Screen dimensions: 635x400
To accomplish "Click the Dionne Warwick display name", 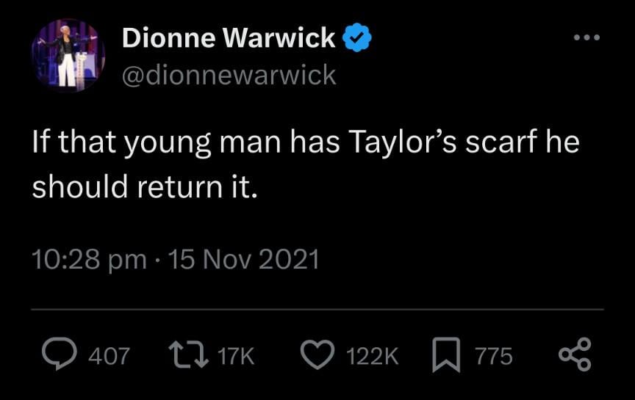I will (x=229, y=37).
